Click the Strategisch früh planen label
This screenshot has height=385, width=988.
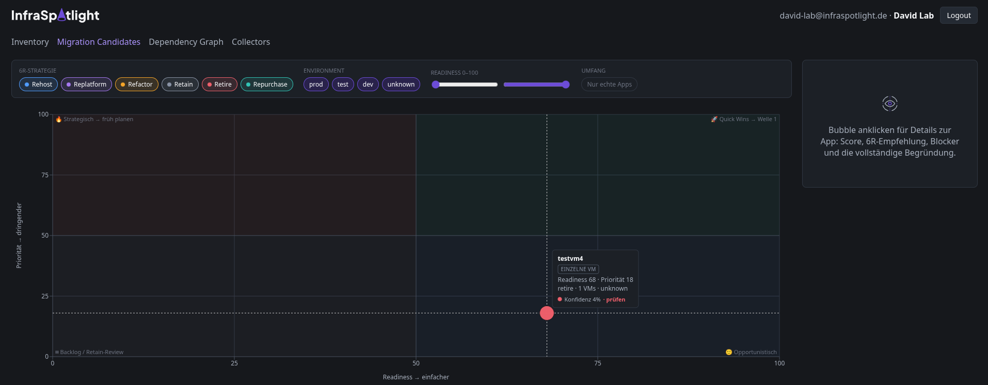(x=94, y=119)
